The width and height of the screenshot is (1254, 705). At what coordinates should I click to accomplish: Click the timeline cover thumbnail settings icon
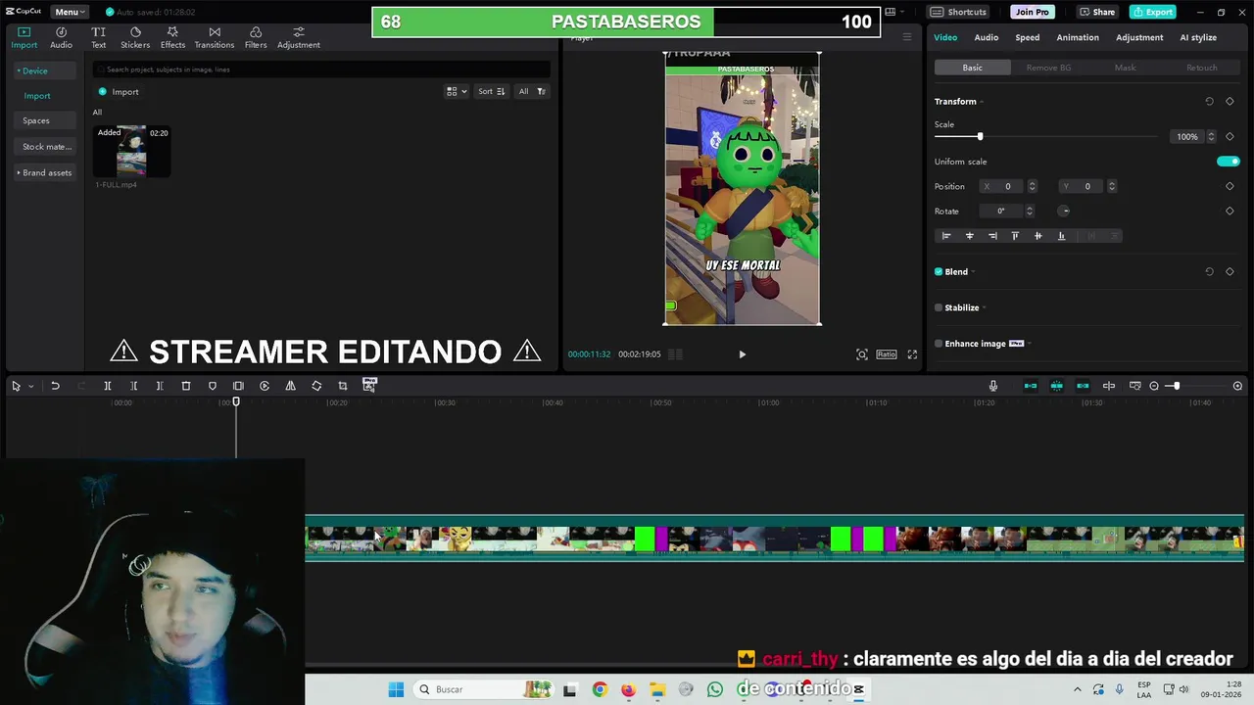(1135, 386)
